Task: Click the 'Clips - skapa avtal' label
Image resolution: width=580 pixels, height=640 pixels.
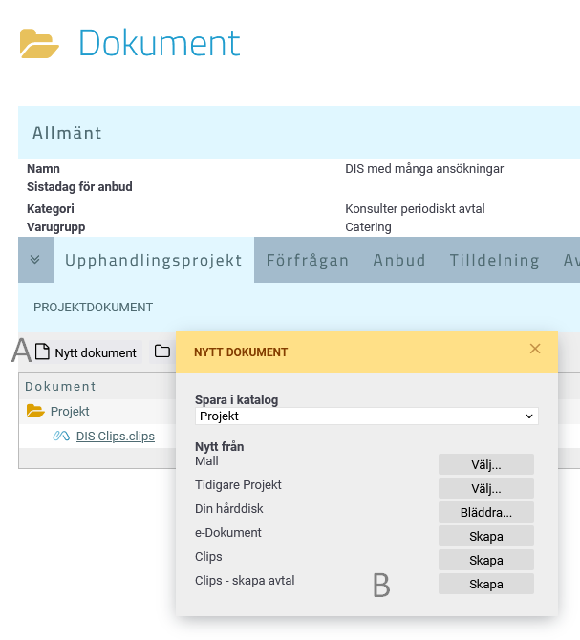Action: coord(245,580)
